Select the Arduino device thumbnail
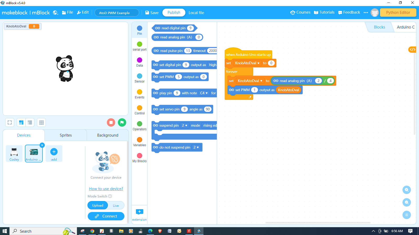This screenshot has height=235, width=419. click(x=34, y=154)
